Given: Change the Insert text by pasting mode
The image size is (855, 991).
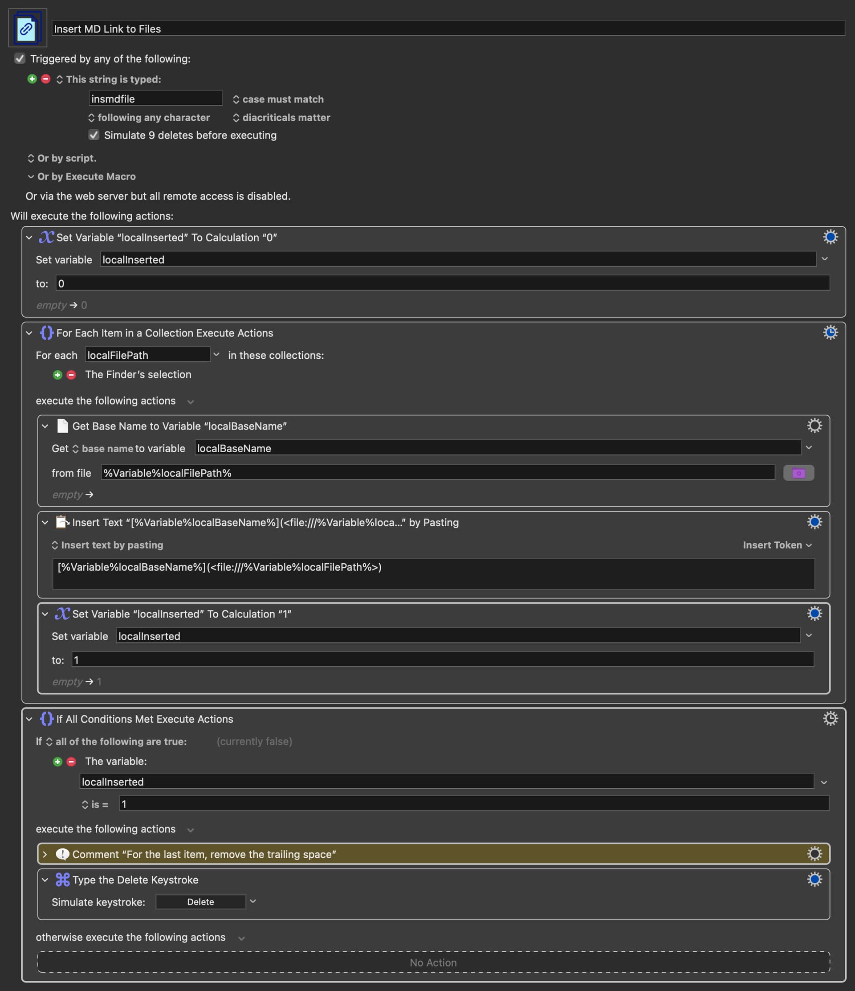Looking at the screenshot, I should (107, 545).
